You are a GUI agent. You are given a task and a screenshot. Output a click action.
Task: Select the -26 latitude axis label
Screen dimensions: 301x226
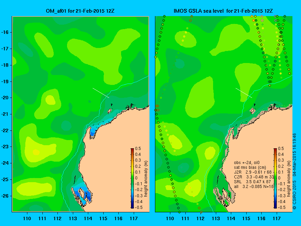[x=4, y=196]
